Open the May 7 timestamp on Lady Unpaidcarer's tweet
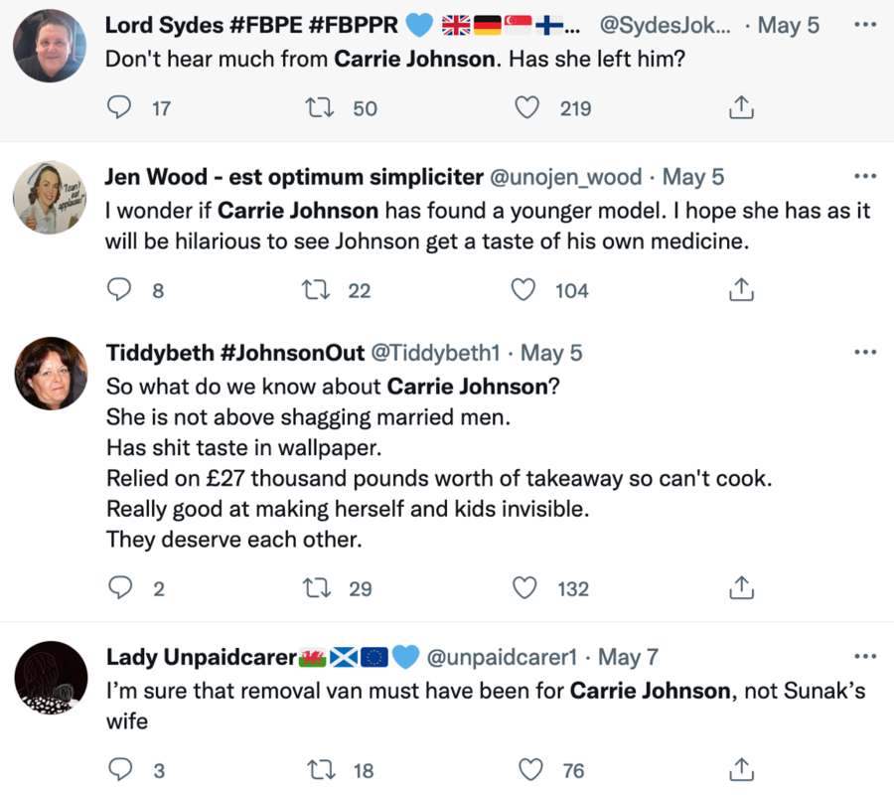The height and width of the screenshot is (797, 894). 628,658
